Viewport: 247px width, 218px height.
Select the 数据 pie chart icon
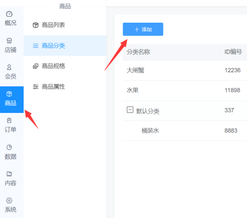click(9, 147)
